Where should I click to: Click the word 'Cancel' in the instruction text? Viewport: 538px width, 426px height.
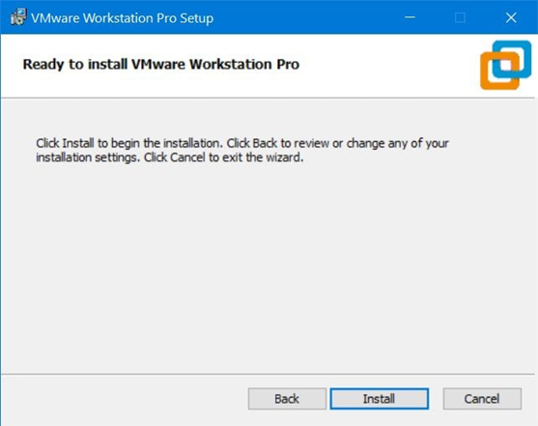point(187,157)
